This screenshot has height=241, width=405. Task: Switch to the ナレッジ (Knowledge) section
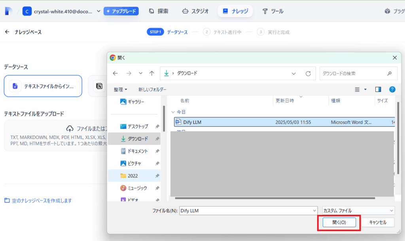tap(235, 11)
